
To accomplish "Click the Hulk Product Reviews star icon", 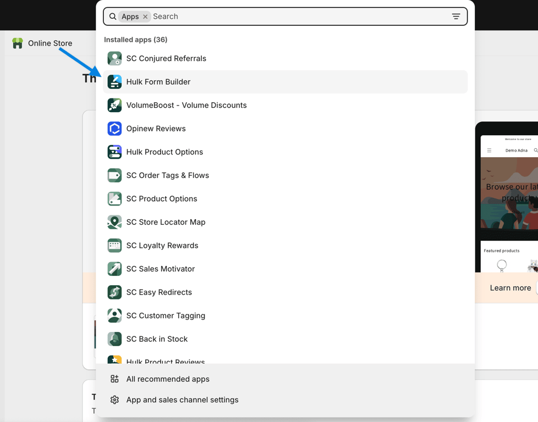I will point(114,359).
